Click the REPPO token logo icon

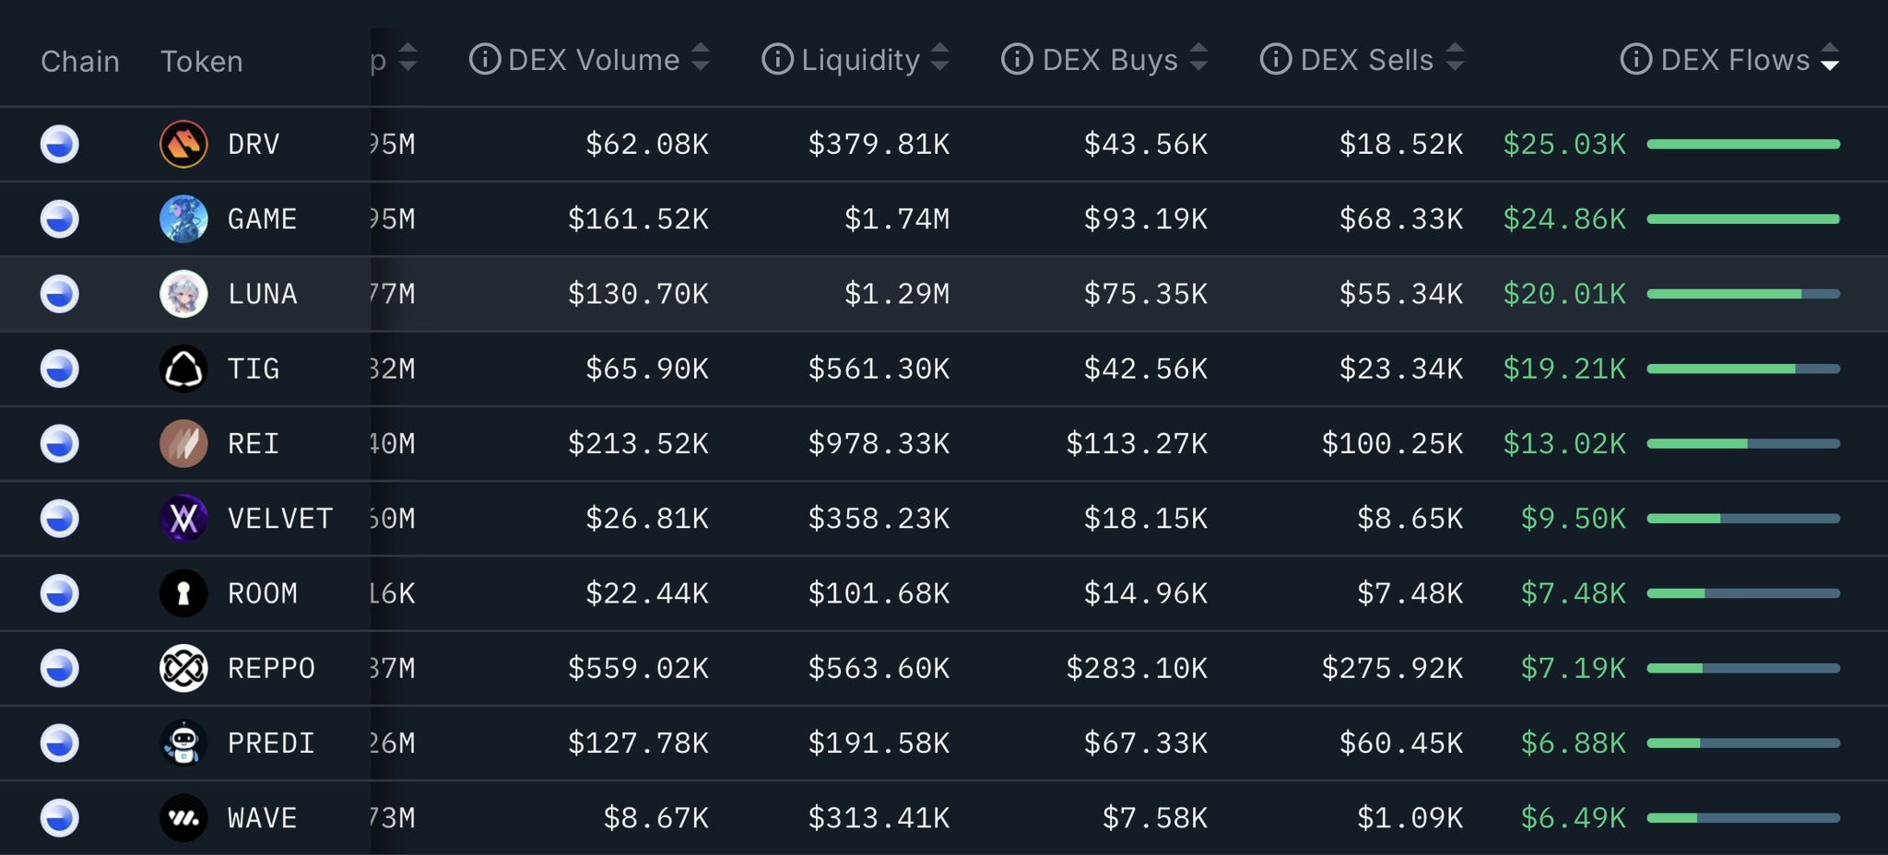pyautogui.click(x=183, y=668)
